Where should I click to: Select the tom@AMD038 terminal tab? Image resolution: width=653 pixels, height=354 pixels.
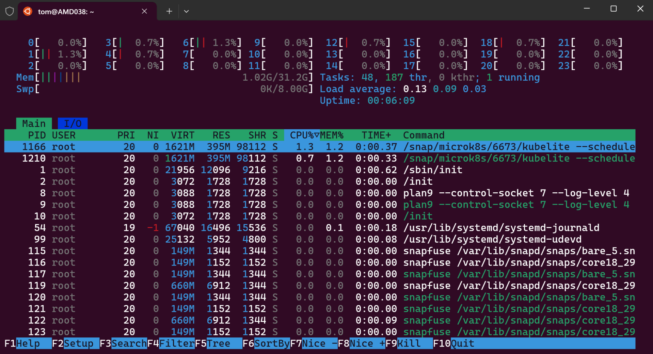click(x=78, y=11)
